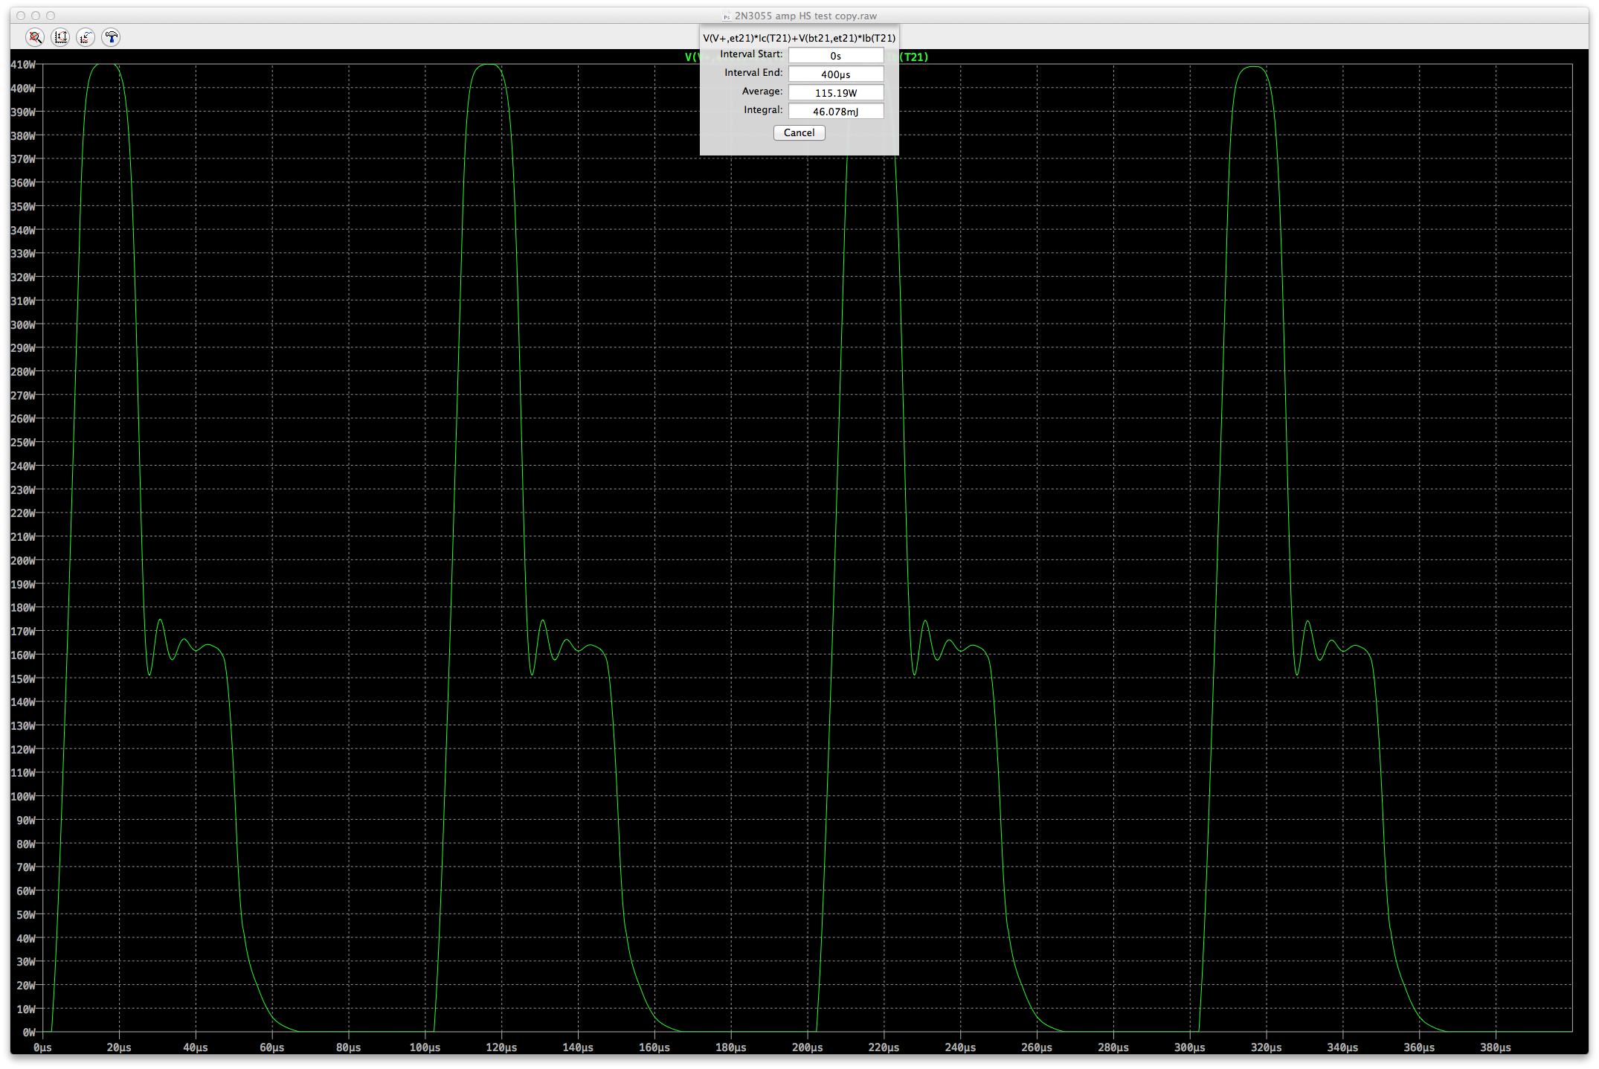1599x1069 pixels.
Task: Open the pick visible traces tool
Action: tap(86, 37)
